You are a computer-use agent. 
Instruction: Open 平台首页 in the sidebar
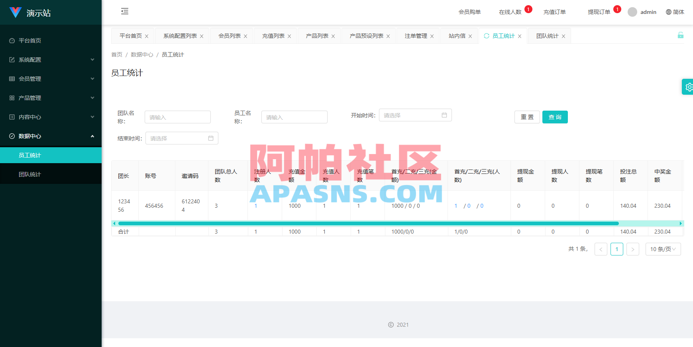pyautogui.click(x=51, y=41)
